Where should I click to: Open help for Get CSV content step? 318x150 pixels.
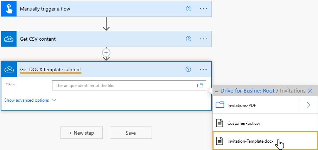click(x=189, y=39)
